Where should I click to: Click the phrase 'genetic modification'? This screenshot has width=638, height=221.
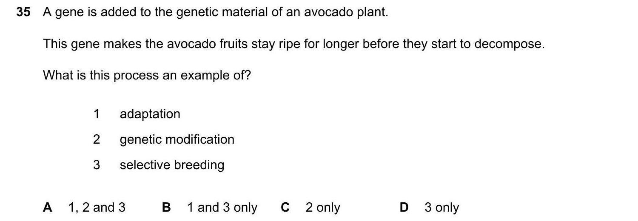tap(177, 139)
